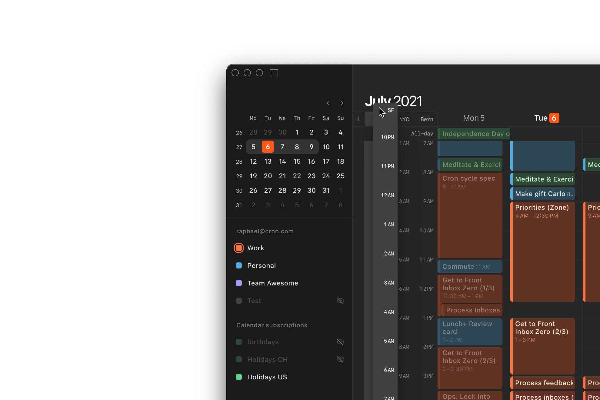Toggle visibility of Holidays CH calendar
This screenshot has height=400, width=600.
pyautogui.click(x=341, y=359)
